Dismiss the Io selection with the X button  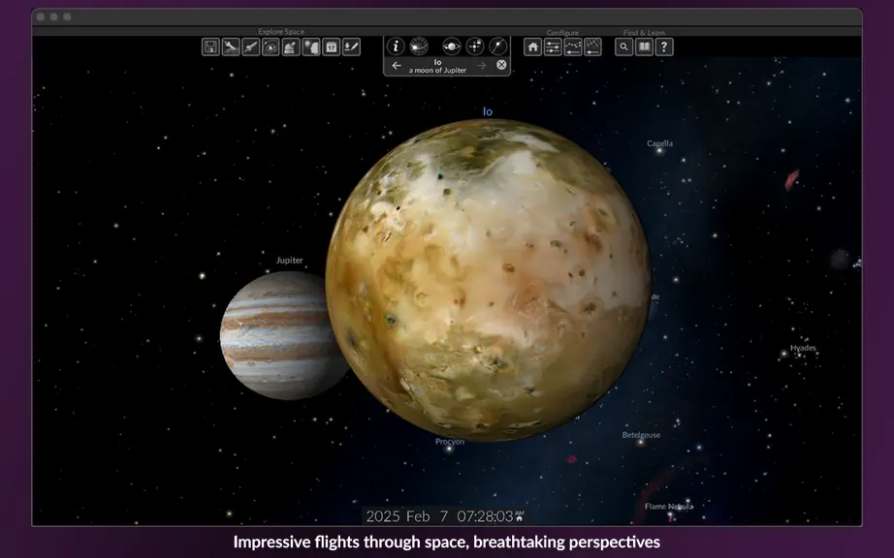point(501,65)
